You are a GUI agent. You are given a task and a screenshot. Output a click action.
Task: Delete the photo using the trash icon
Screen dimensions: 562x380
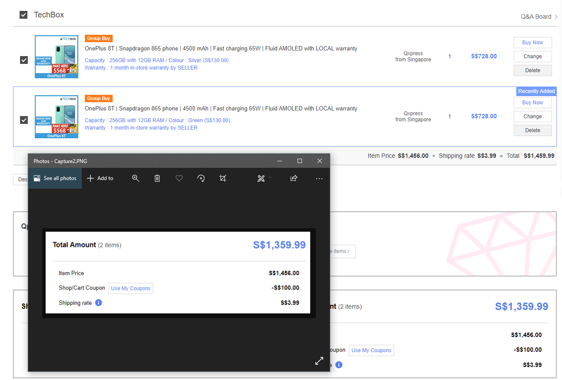[157, 178]
